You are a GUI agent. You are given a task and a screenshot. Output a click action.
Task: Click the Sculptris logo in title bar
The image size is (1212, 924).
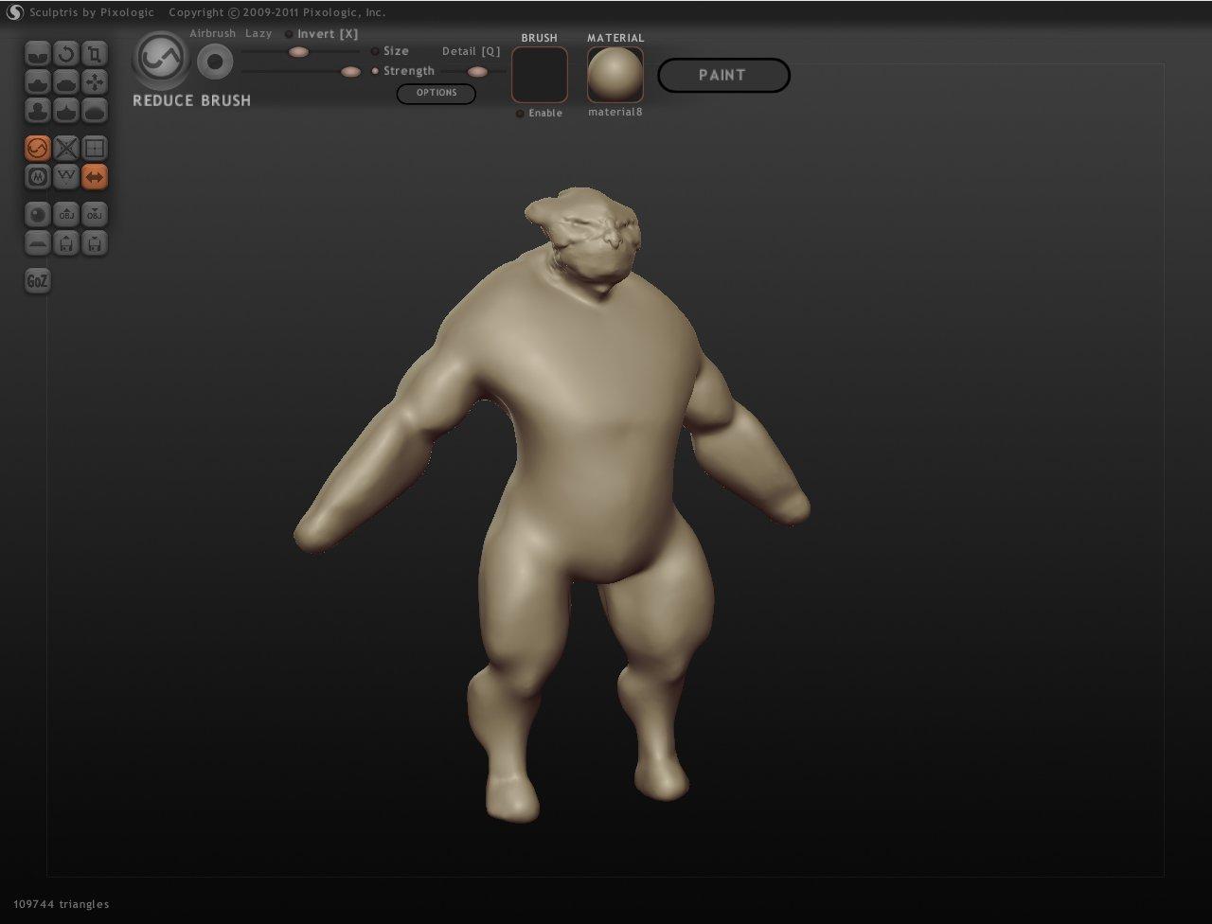coord(14,12)
